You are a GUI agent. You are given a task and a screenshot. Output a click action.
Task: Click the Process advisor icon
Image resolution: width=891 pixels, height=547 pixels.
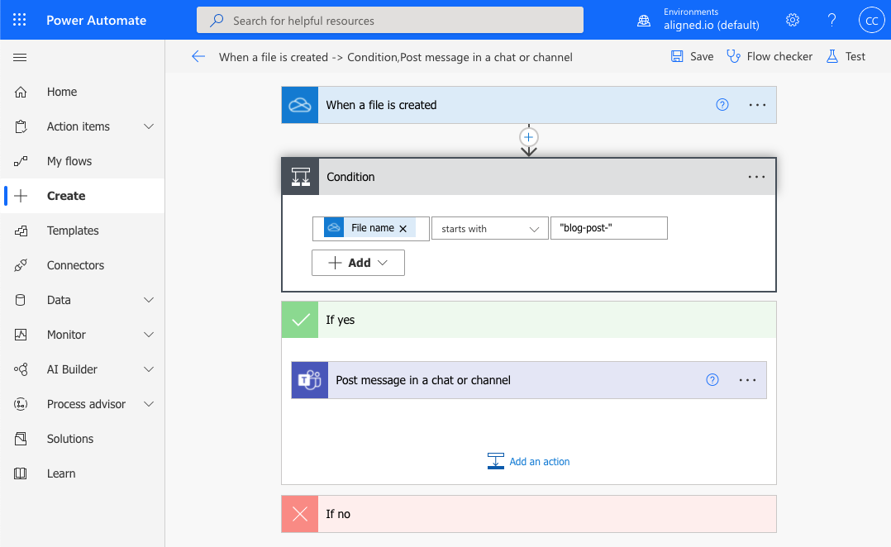tap(21, 404)
